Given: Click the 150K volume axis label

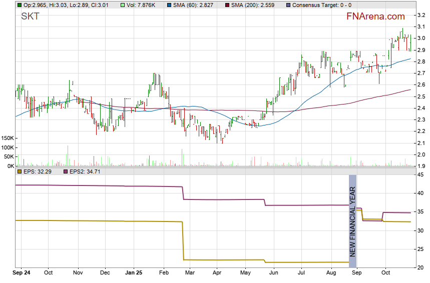Looking at the screenshot, I should [x=8, y=138].
